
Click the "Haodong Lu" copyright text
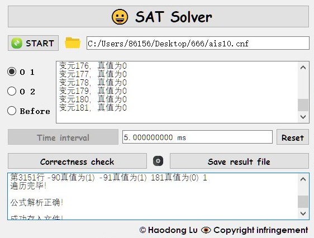(173, 230)
